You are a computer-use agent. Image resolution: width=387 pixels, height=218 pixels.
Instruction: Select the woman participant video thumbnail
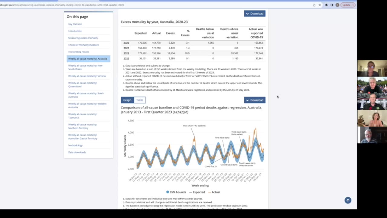(x=372, y=118)
